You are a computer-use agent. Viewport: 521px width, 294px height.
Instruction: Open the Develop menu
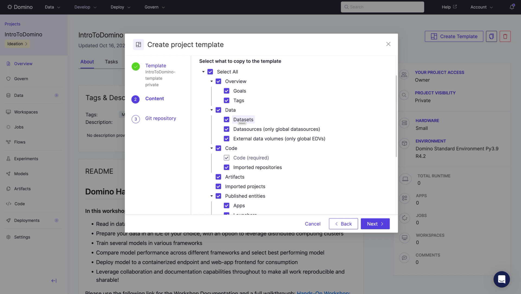coord(85,7)
